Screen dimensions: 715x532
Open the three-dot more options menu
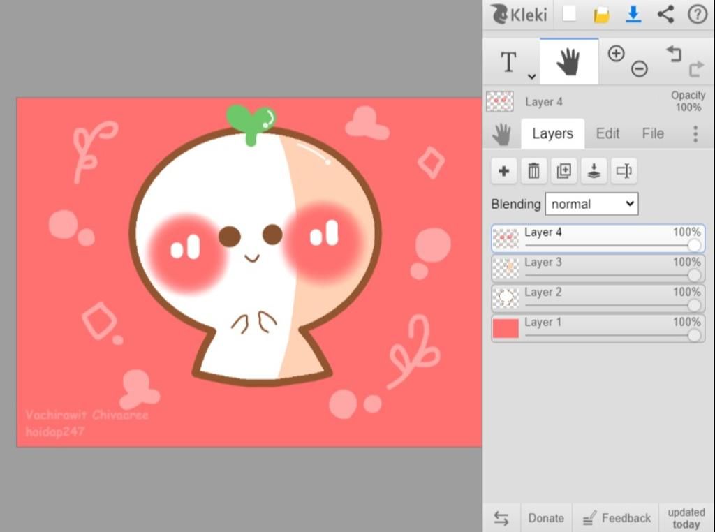(x=695, y=134)
